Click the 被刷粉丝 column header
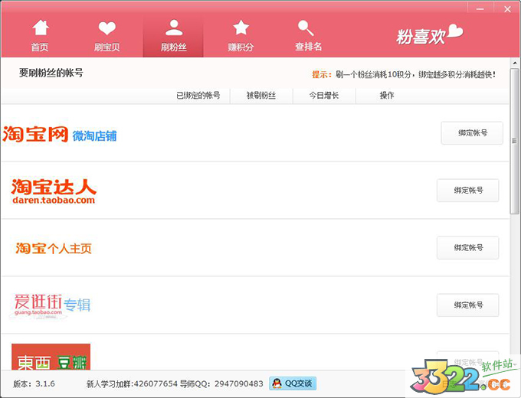The image size is (521, 398). point(261,96)
